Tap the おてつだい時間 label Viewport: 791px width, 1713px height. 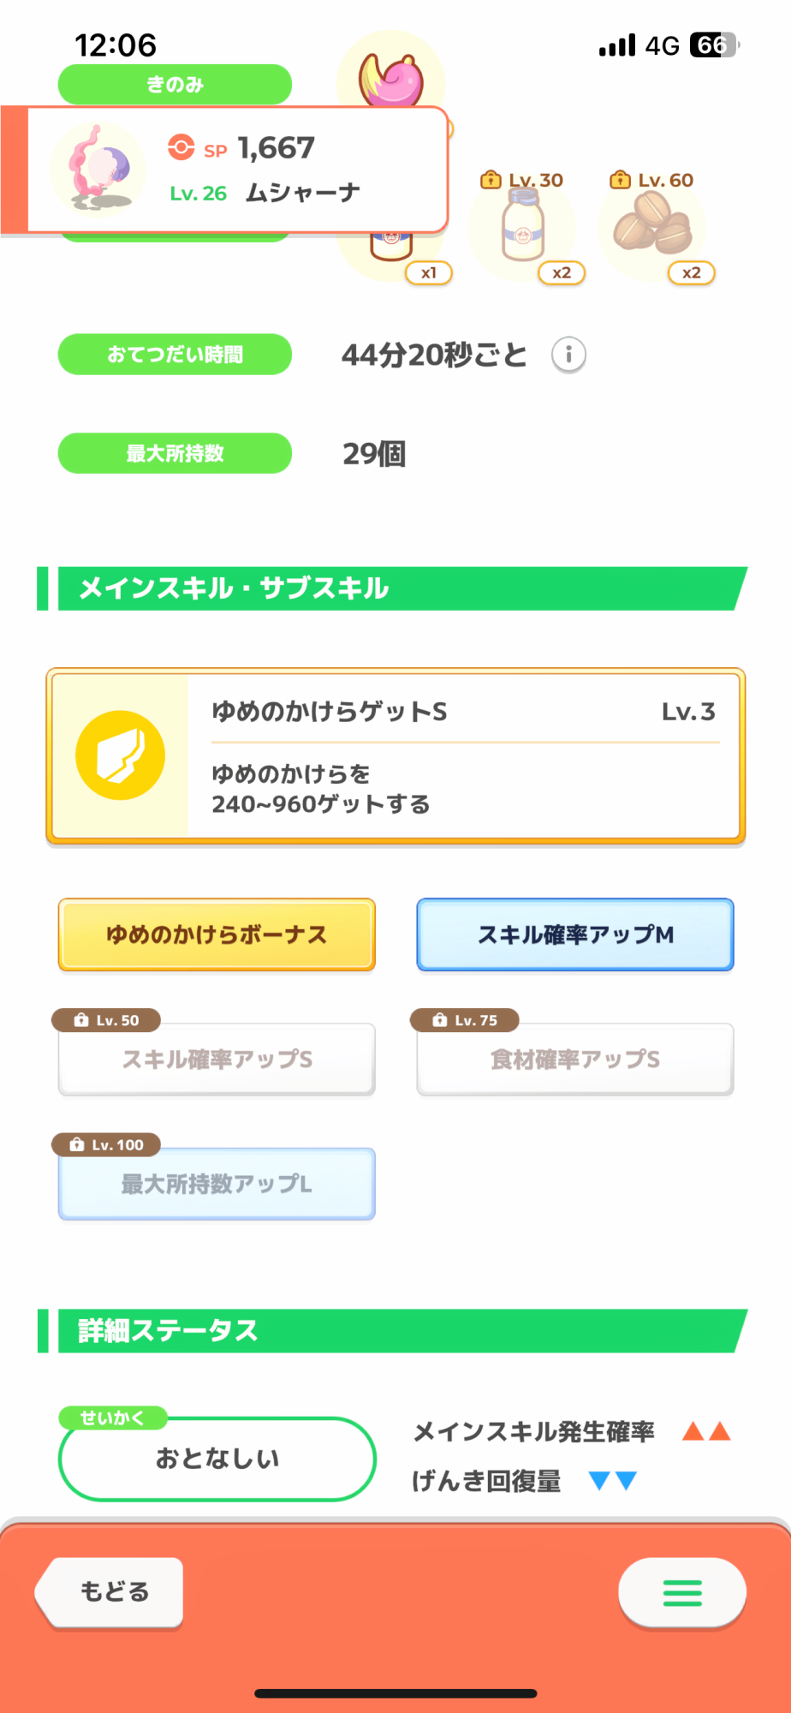(175, 355)
